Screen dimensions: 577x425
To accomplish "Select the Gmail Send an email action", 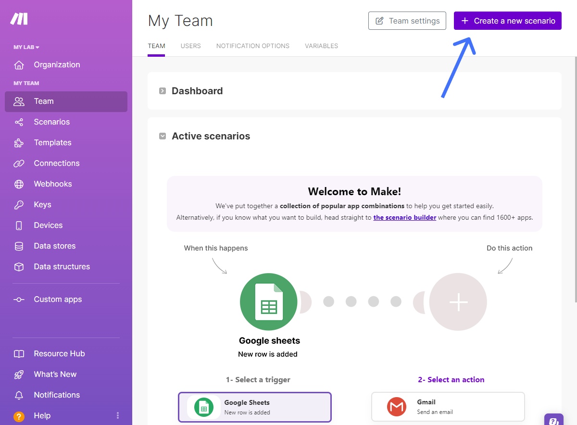I will [448, 407].
